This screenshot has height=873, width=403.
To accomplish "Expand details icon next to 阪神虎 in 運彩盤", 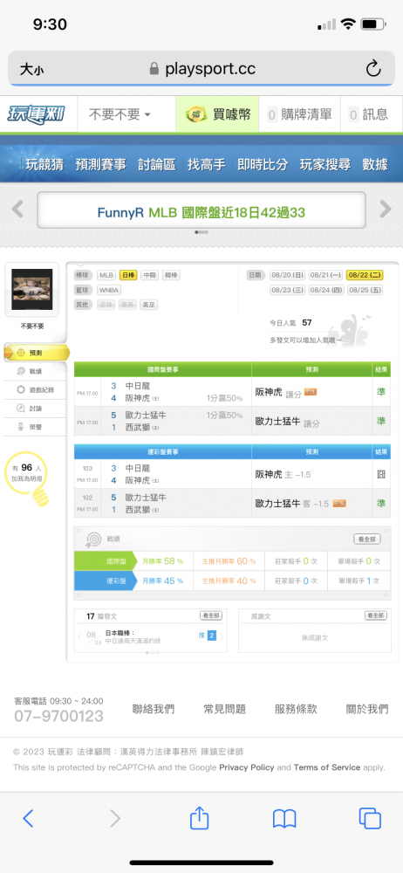I will pos(155,480).
